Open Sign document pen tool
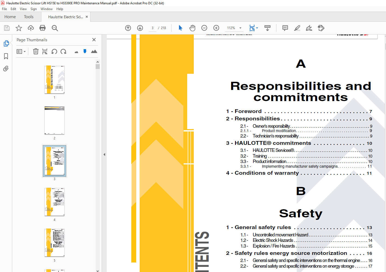This screenshot has height=272, width=386. point(309,28)
